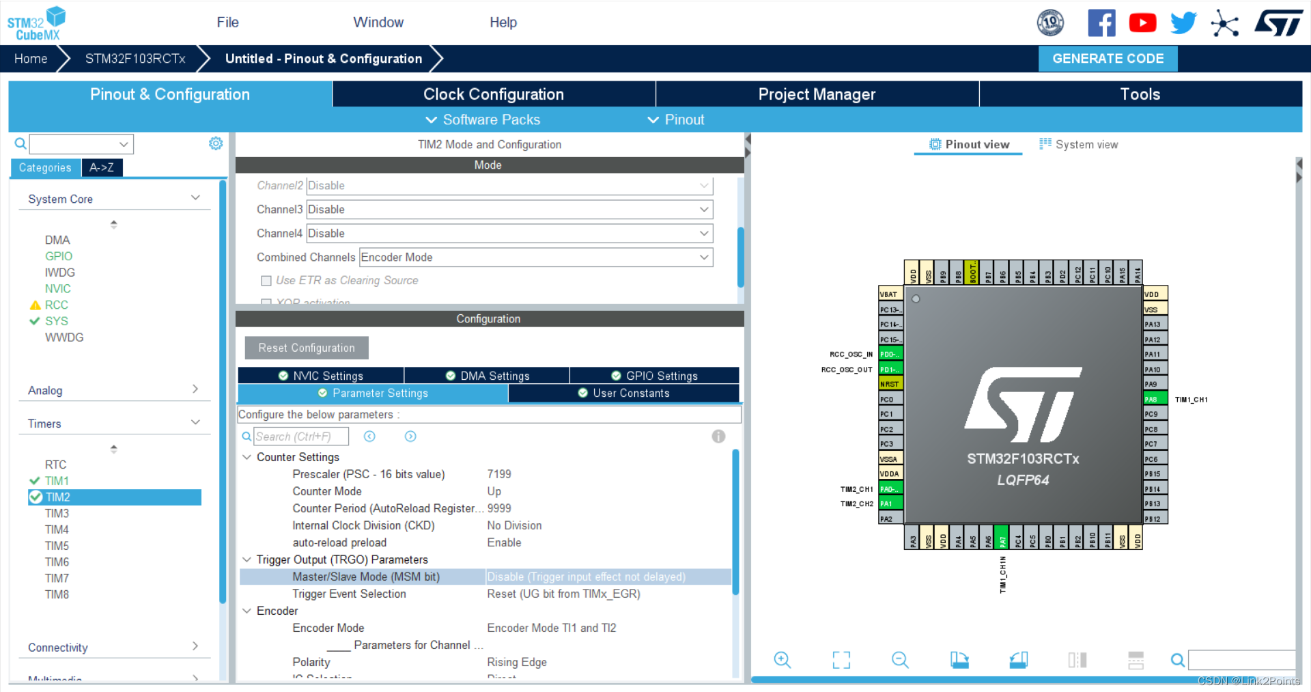Switch to the Tools tab
The image size is (1311, 692).
coord(1140,94)
